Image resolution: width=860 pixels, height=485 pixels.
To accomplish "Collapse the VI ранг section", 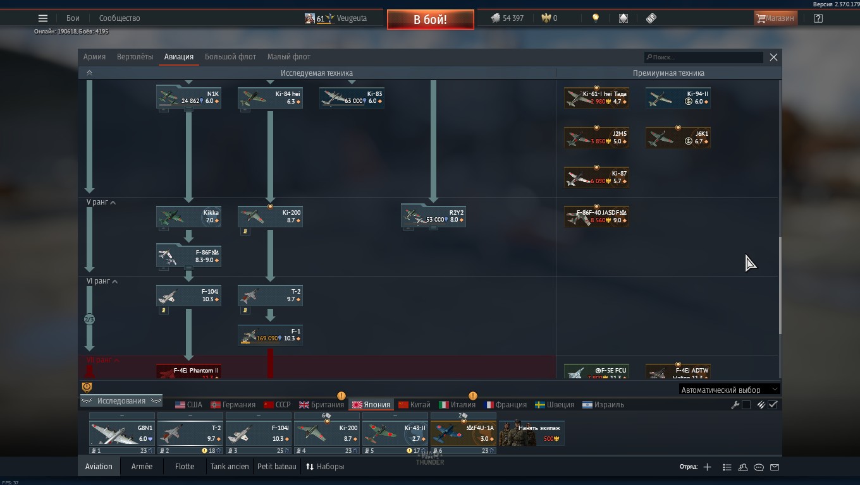I will point(102,281).
